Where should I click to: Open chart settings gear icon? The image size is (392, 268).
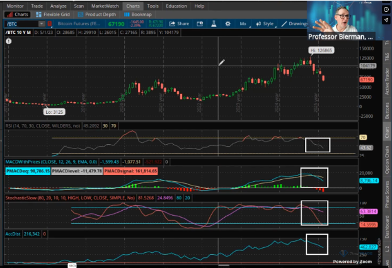tap(228, 24)
